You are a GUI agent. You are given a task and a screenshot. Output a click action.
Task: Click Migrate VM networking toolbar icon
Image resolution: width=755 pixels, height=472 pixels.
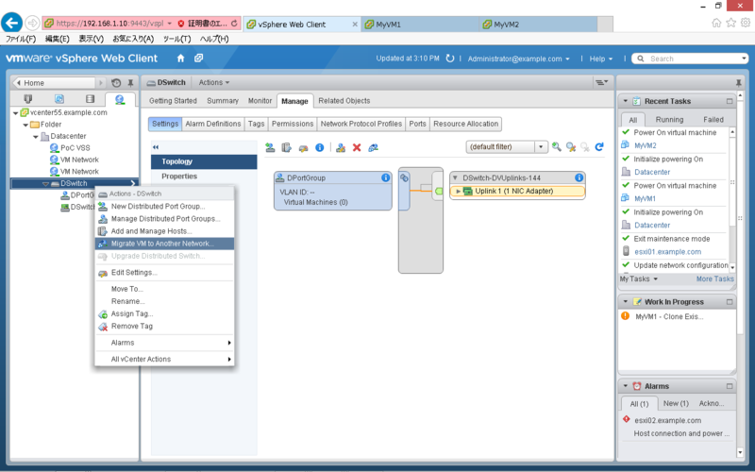(373, 147)
